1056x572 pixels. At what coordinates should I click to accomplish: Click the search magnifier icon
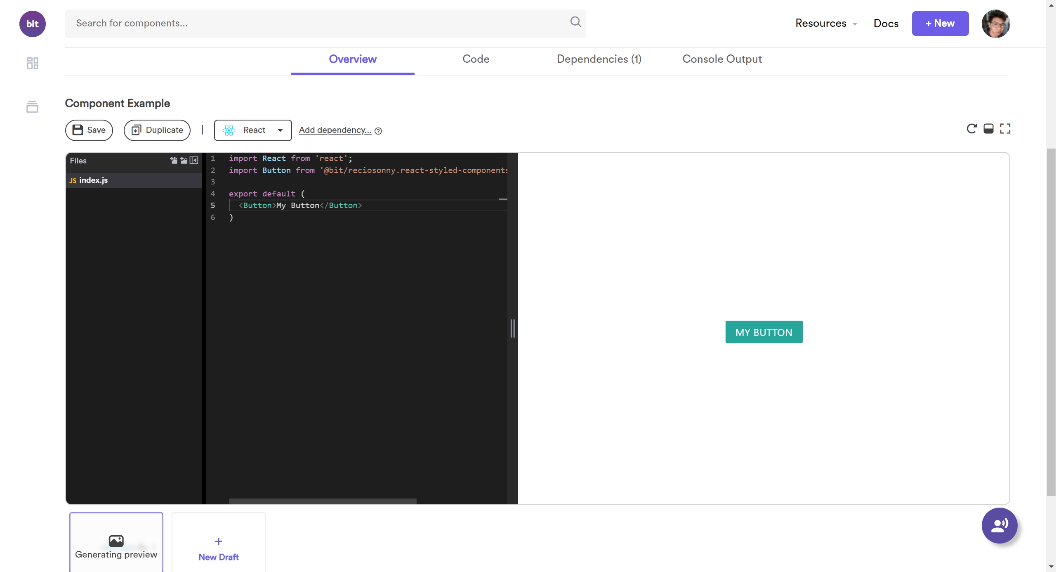tap(575, 22)
